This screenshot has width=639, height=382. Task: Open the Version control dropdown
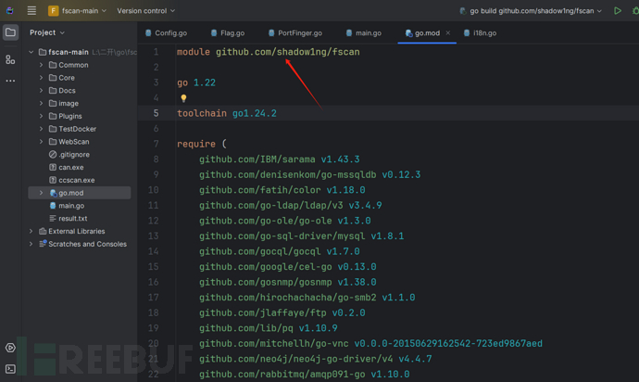click(x=146, y=11)
